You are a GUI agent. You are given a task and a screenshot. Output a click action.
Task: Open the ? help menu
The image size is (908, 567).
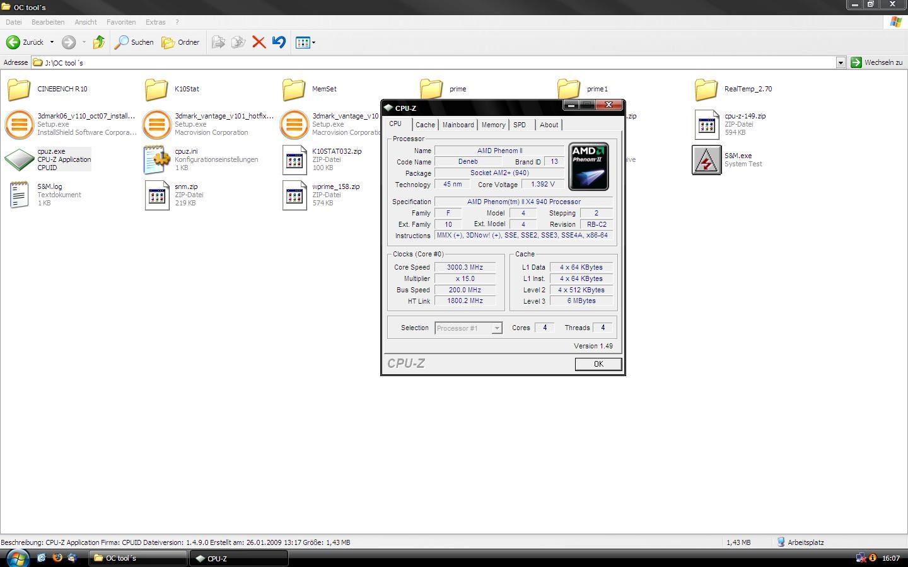pos(177,22)
